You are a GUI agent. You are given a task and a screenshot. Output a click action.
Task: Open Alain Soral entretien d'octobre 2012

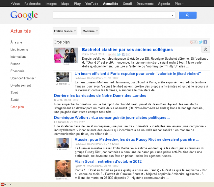point(108,161)
